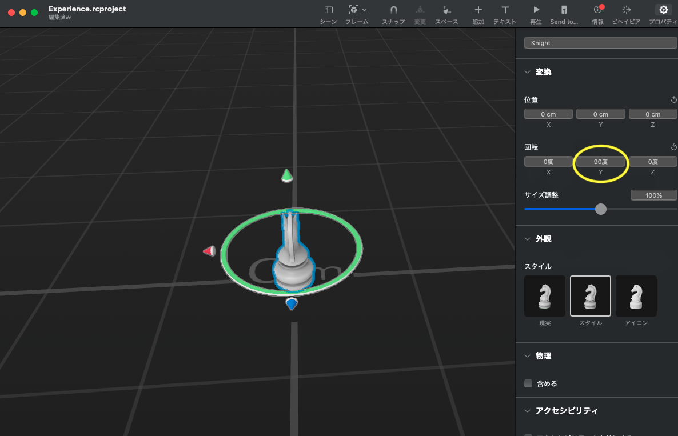678x436 pixels.
Task: Enable the 含める physics checkbox
Action: [x=528, y=383]
